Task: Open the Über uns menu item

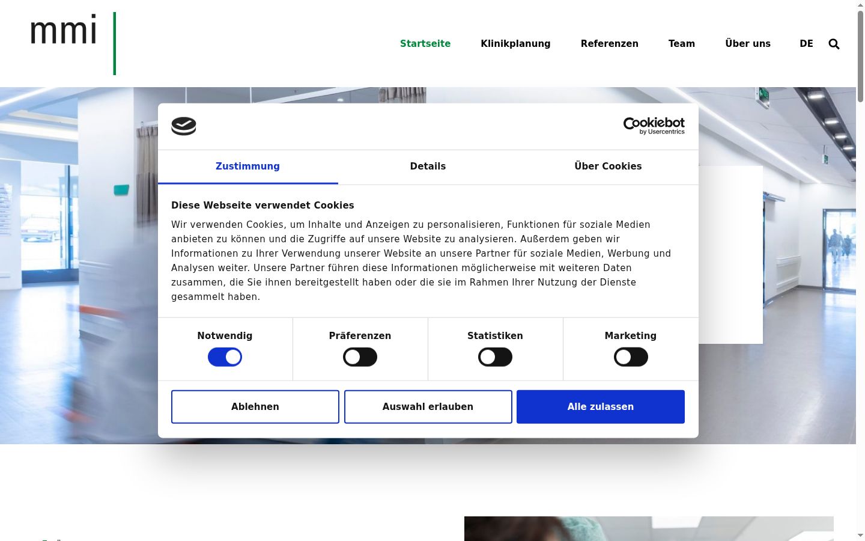Action: [747, 44]
